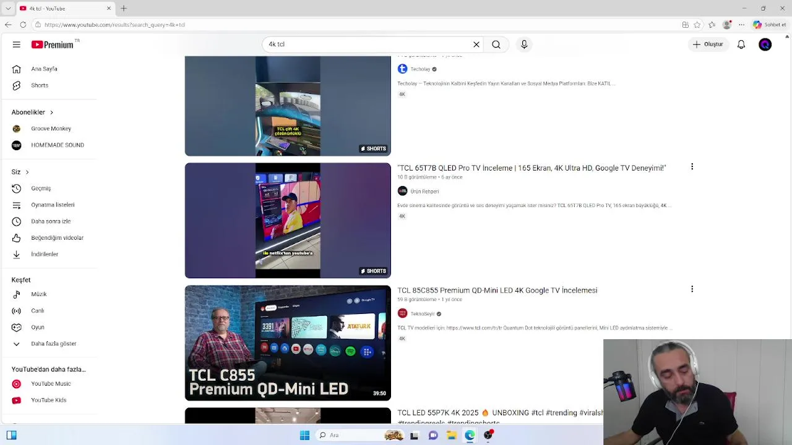Open Canlı live streams
This screenshot has width=792, height=445.
[37, 311]
